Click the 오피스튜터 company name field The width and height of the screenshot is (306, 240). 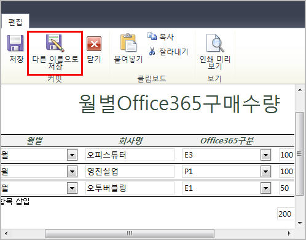click(x=130, y=155)
